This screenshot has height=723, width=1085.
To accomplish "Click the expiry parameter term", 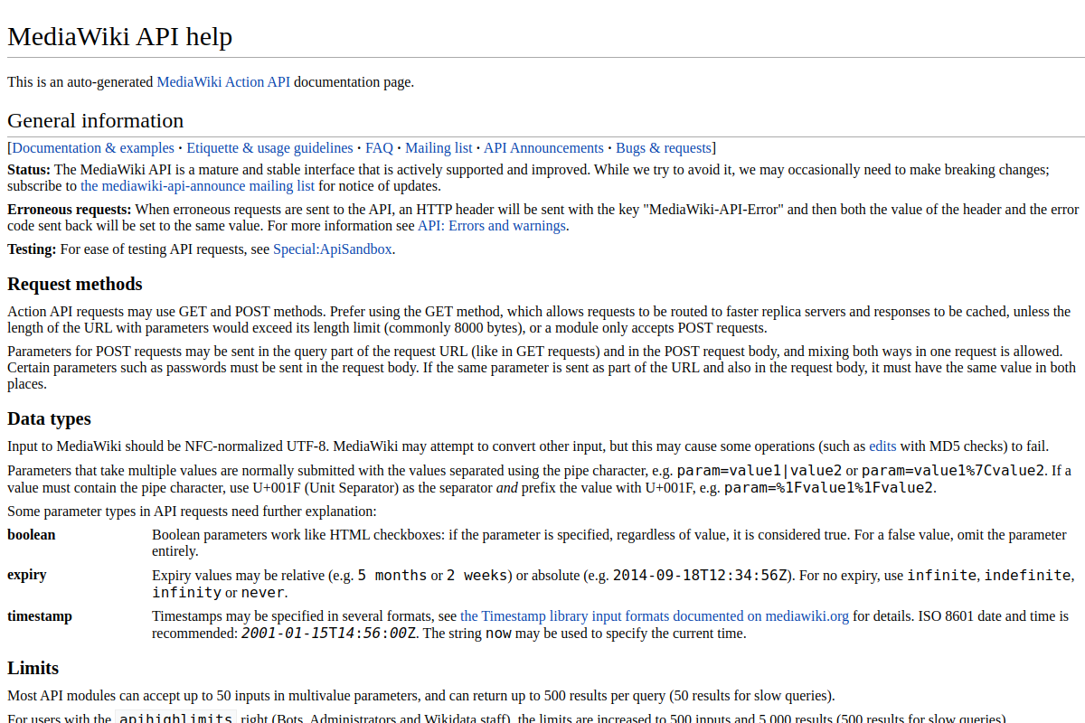I will coord(27,574).
